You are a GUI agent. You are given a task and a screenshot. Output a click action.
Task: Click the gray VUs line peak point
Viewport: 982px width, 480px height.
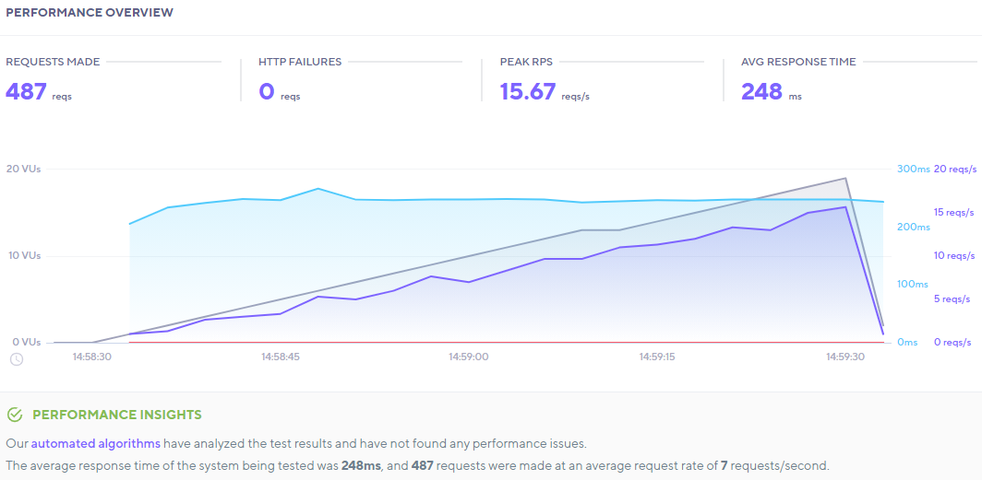click(x=845, y=178)
